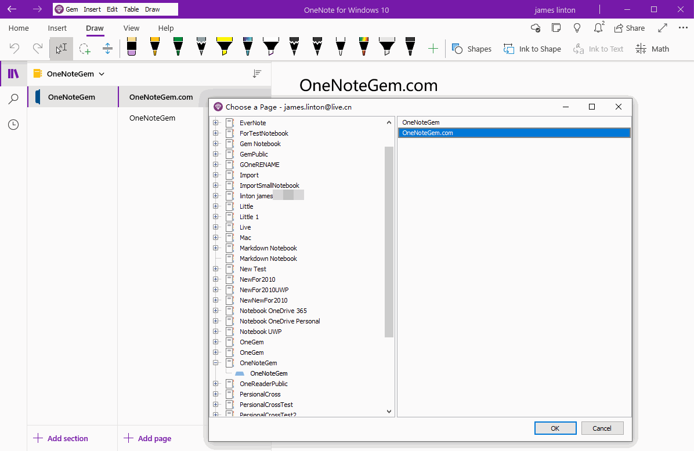Pick the Eraser tool
694x451 pixels.
[132, 46]
